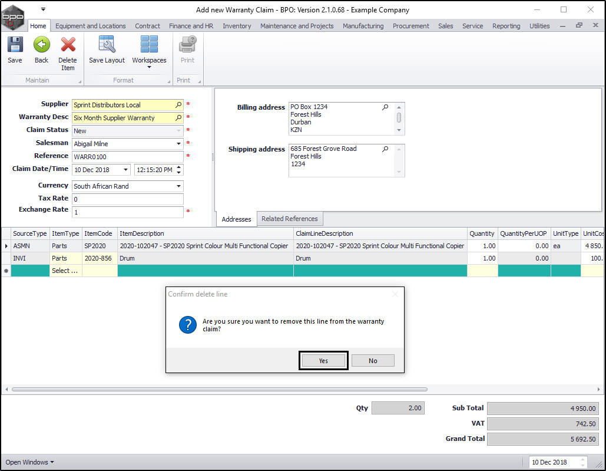The height and width of the screenshot is (471, 606).
Task: Click the blue question mark dialog icon
Action: coord(188,324)
